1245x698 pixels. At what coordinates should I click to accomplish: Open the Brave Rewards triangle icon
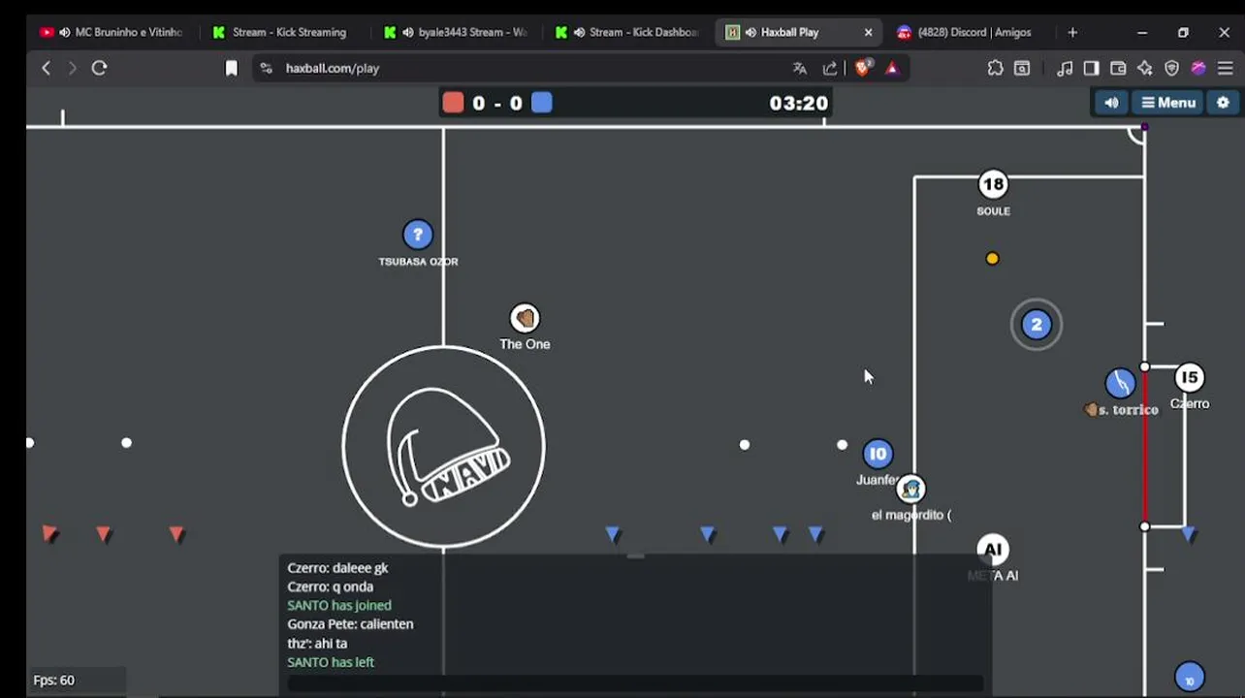click(x=892, y=68)
